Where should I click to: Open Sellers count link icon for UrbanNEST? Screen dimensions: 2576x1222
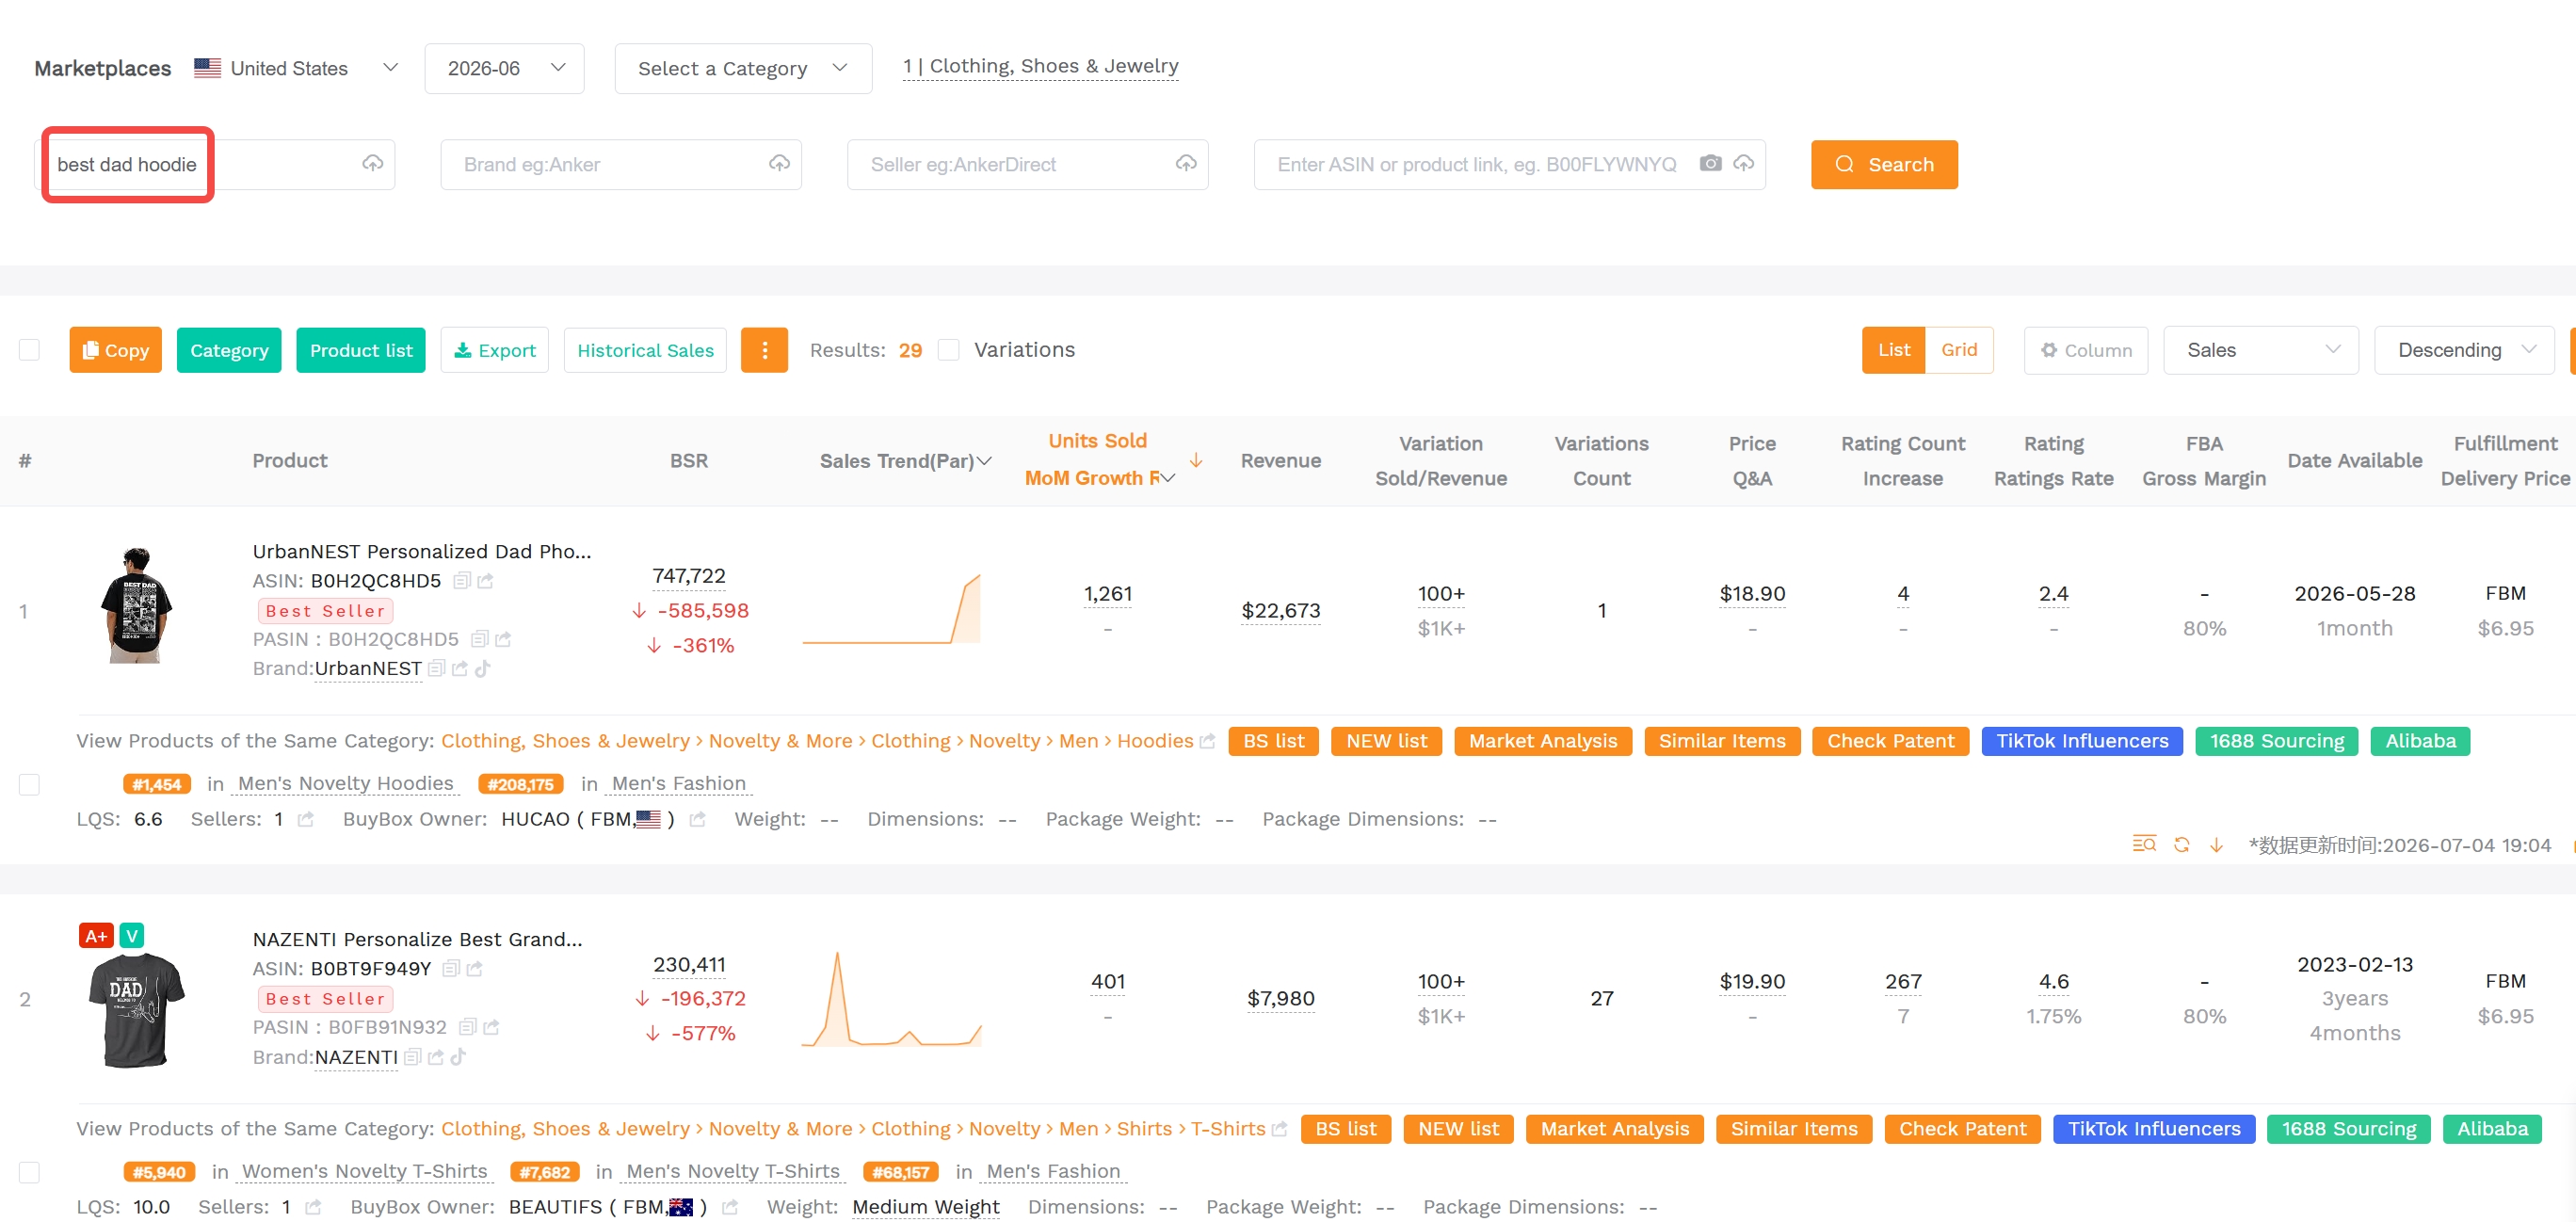coord(306,820)
